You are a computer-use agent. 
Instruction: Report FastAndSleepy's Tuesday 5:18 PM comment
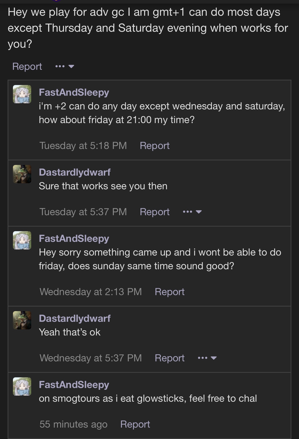[x=154, y=146]
